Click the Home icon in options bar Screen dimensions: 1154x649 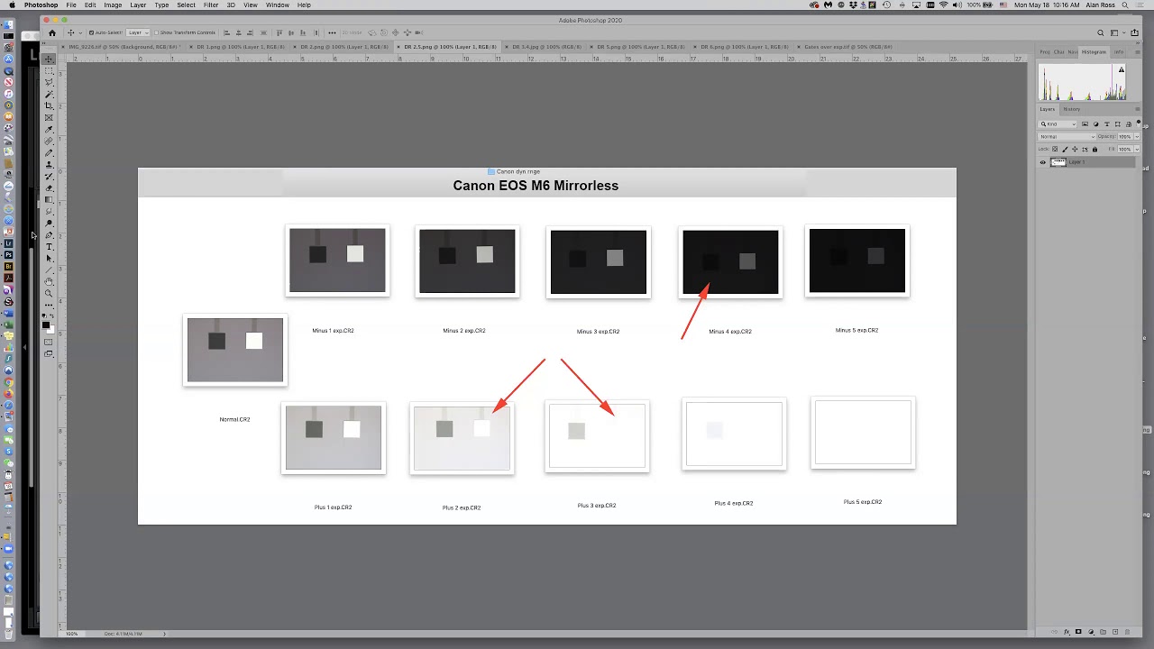[52, 32]
